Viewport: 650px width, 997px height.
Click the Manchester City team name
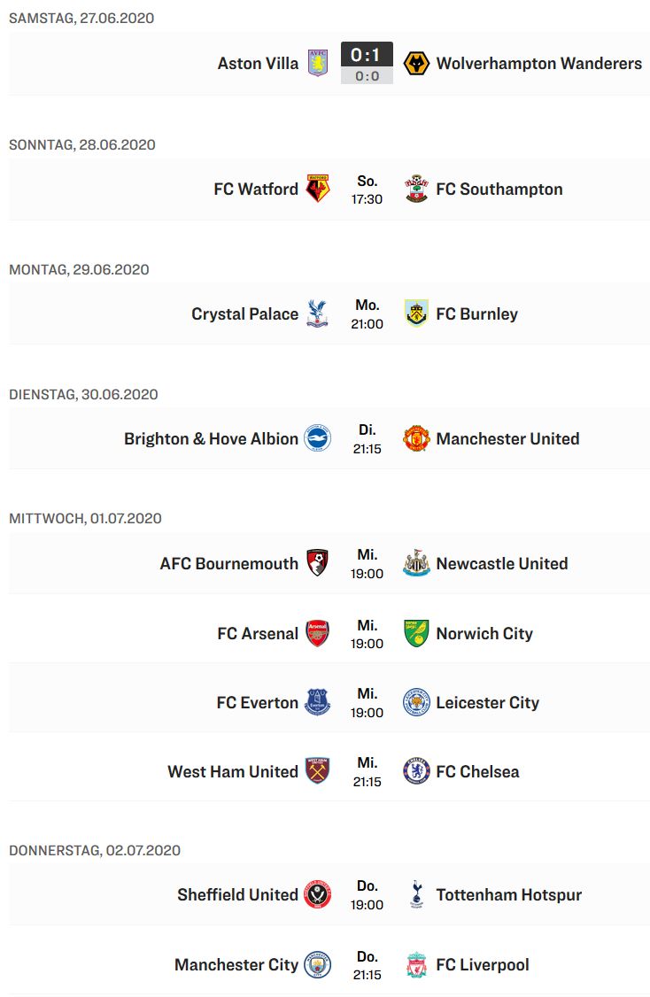point(236,964)
